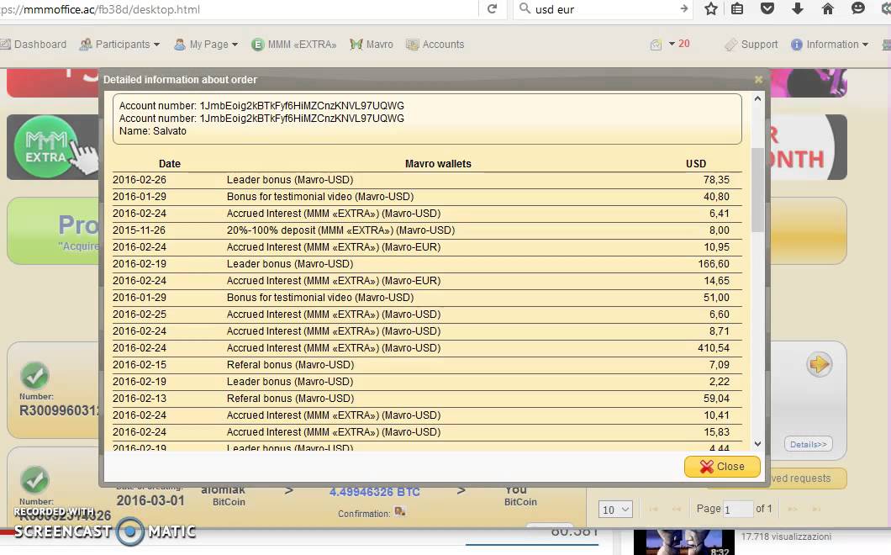The height and width of the screenshot is (555, 891).
Task: Click the reload page icon
Action: pyautogui.click(x=493, y=9)
